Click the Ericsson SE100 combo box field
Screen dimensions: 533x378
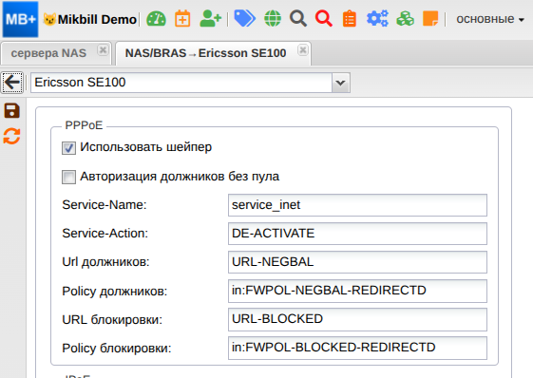(x=181, y=83)
